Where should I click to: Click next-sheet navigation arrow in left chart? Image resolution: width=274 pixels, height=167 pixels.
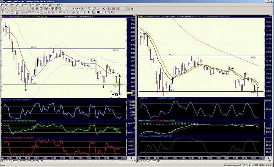[x=7, y=161]
